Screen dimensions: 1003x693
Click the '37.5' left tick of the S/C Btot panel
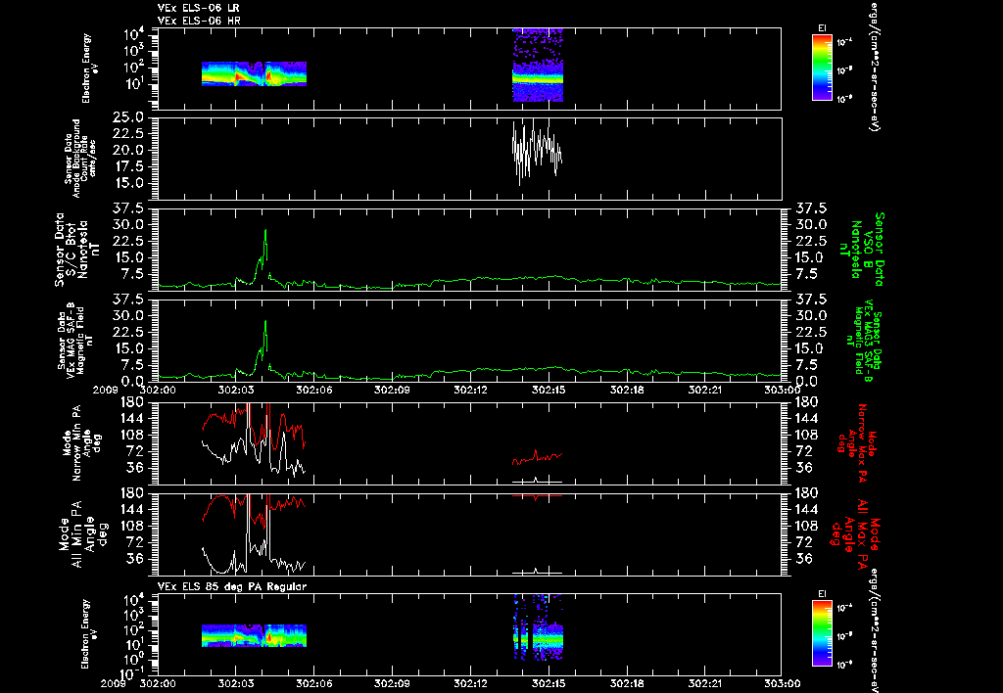[x=130, y=208]
